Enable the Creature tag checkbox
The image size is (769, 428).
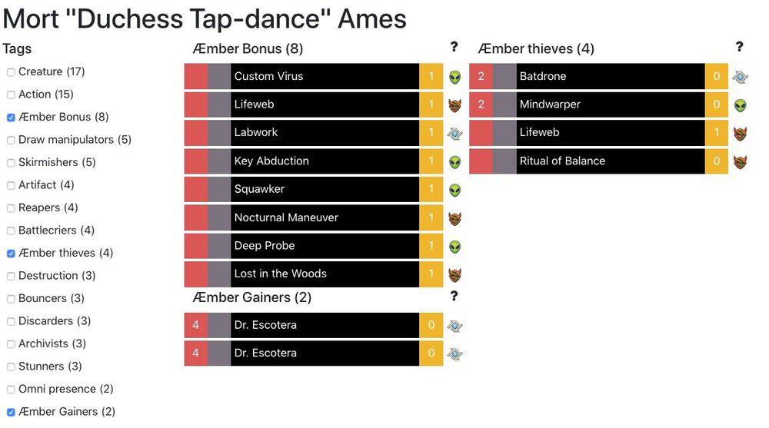pos(11,72)
